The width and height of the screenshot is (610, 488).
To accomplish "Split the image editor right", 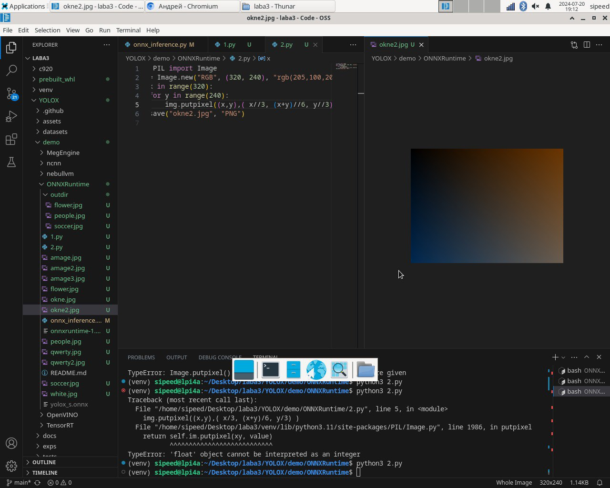I will pyautogui.click(x=587, y=44).
